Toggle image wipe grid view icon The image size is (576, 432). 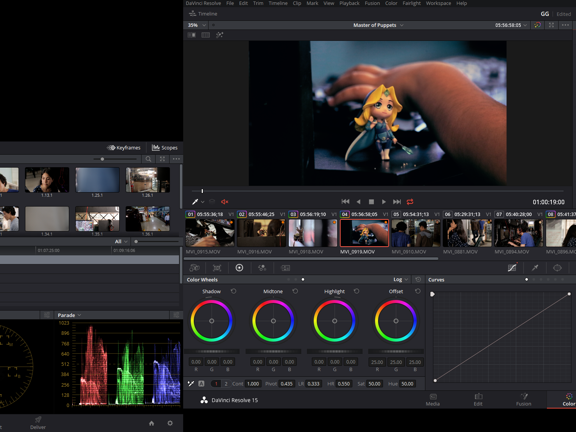205,35
